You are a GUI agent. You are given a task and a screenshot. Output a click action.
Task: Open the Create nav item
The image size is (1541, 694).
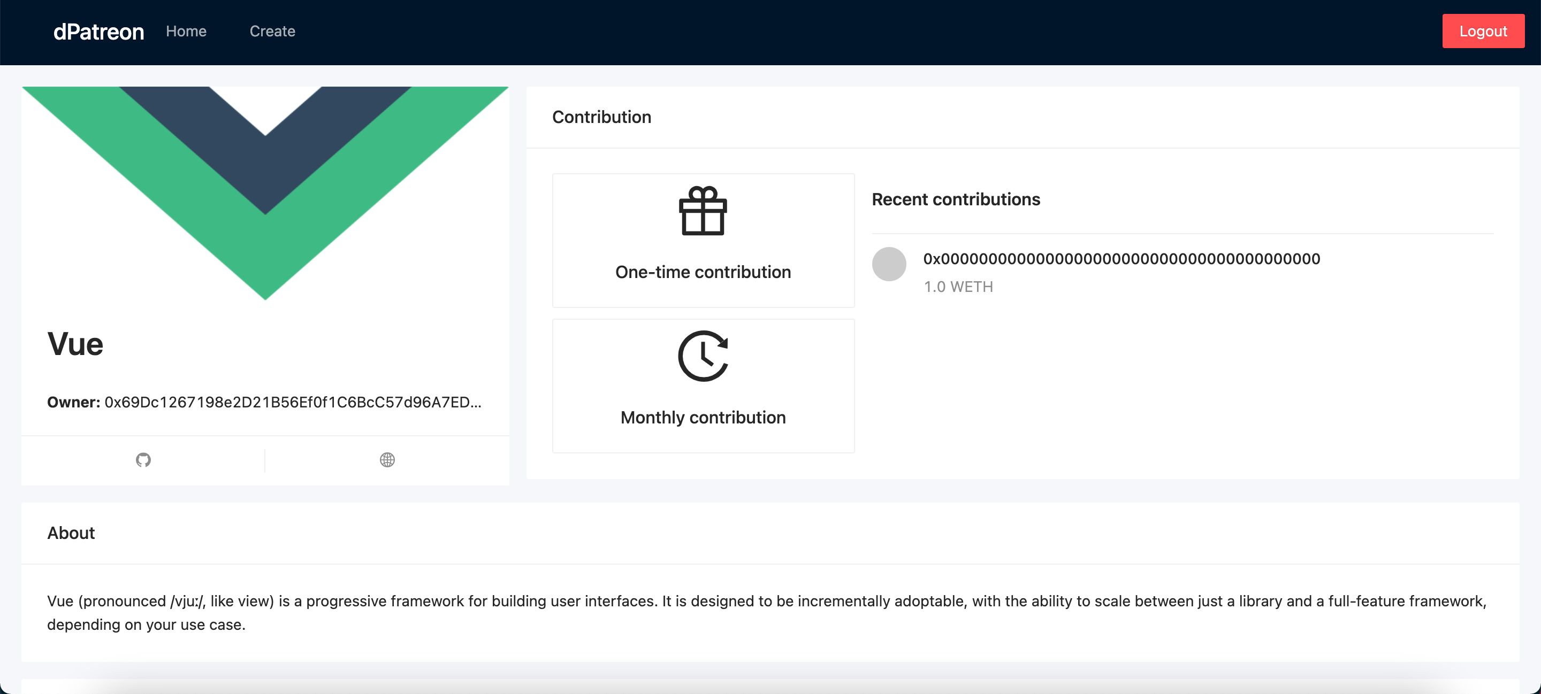click(272, 31)
